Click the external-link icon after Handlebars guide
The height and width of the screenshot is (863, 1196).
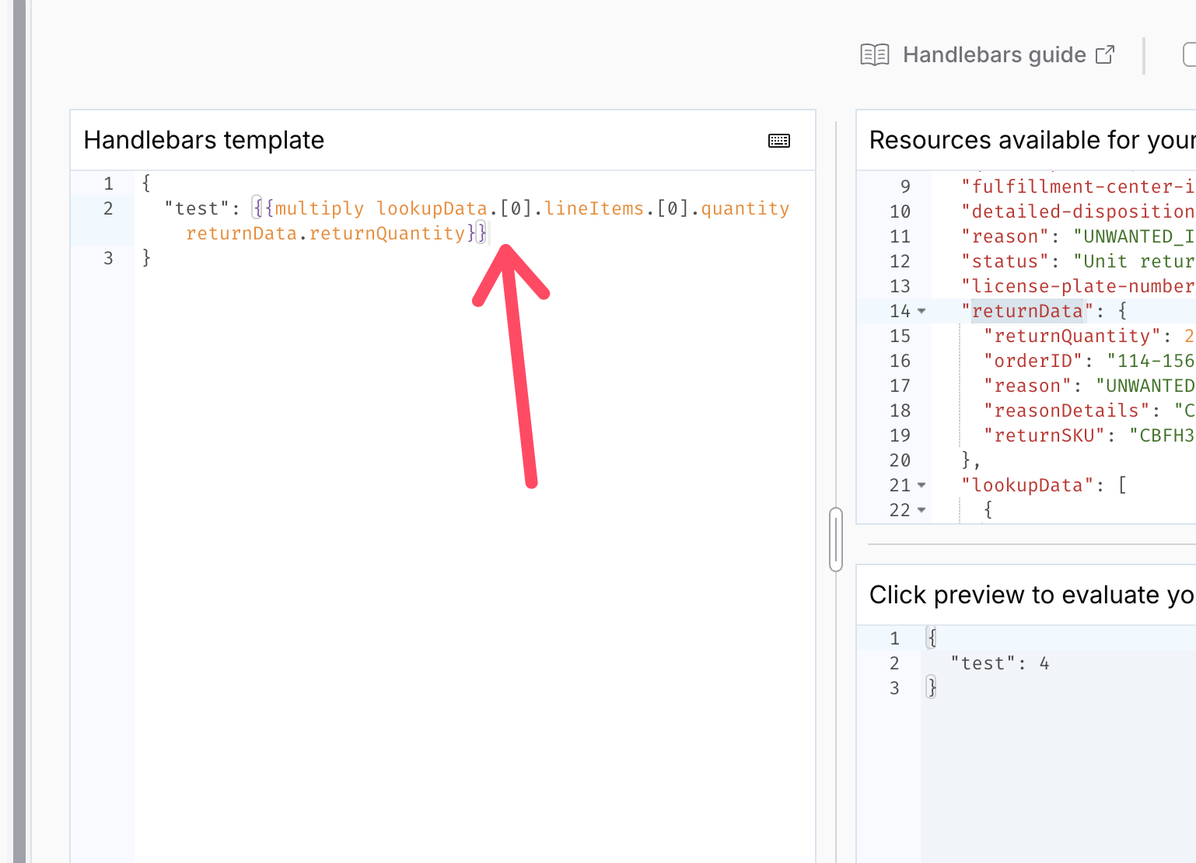point(1106,54)
